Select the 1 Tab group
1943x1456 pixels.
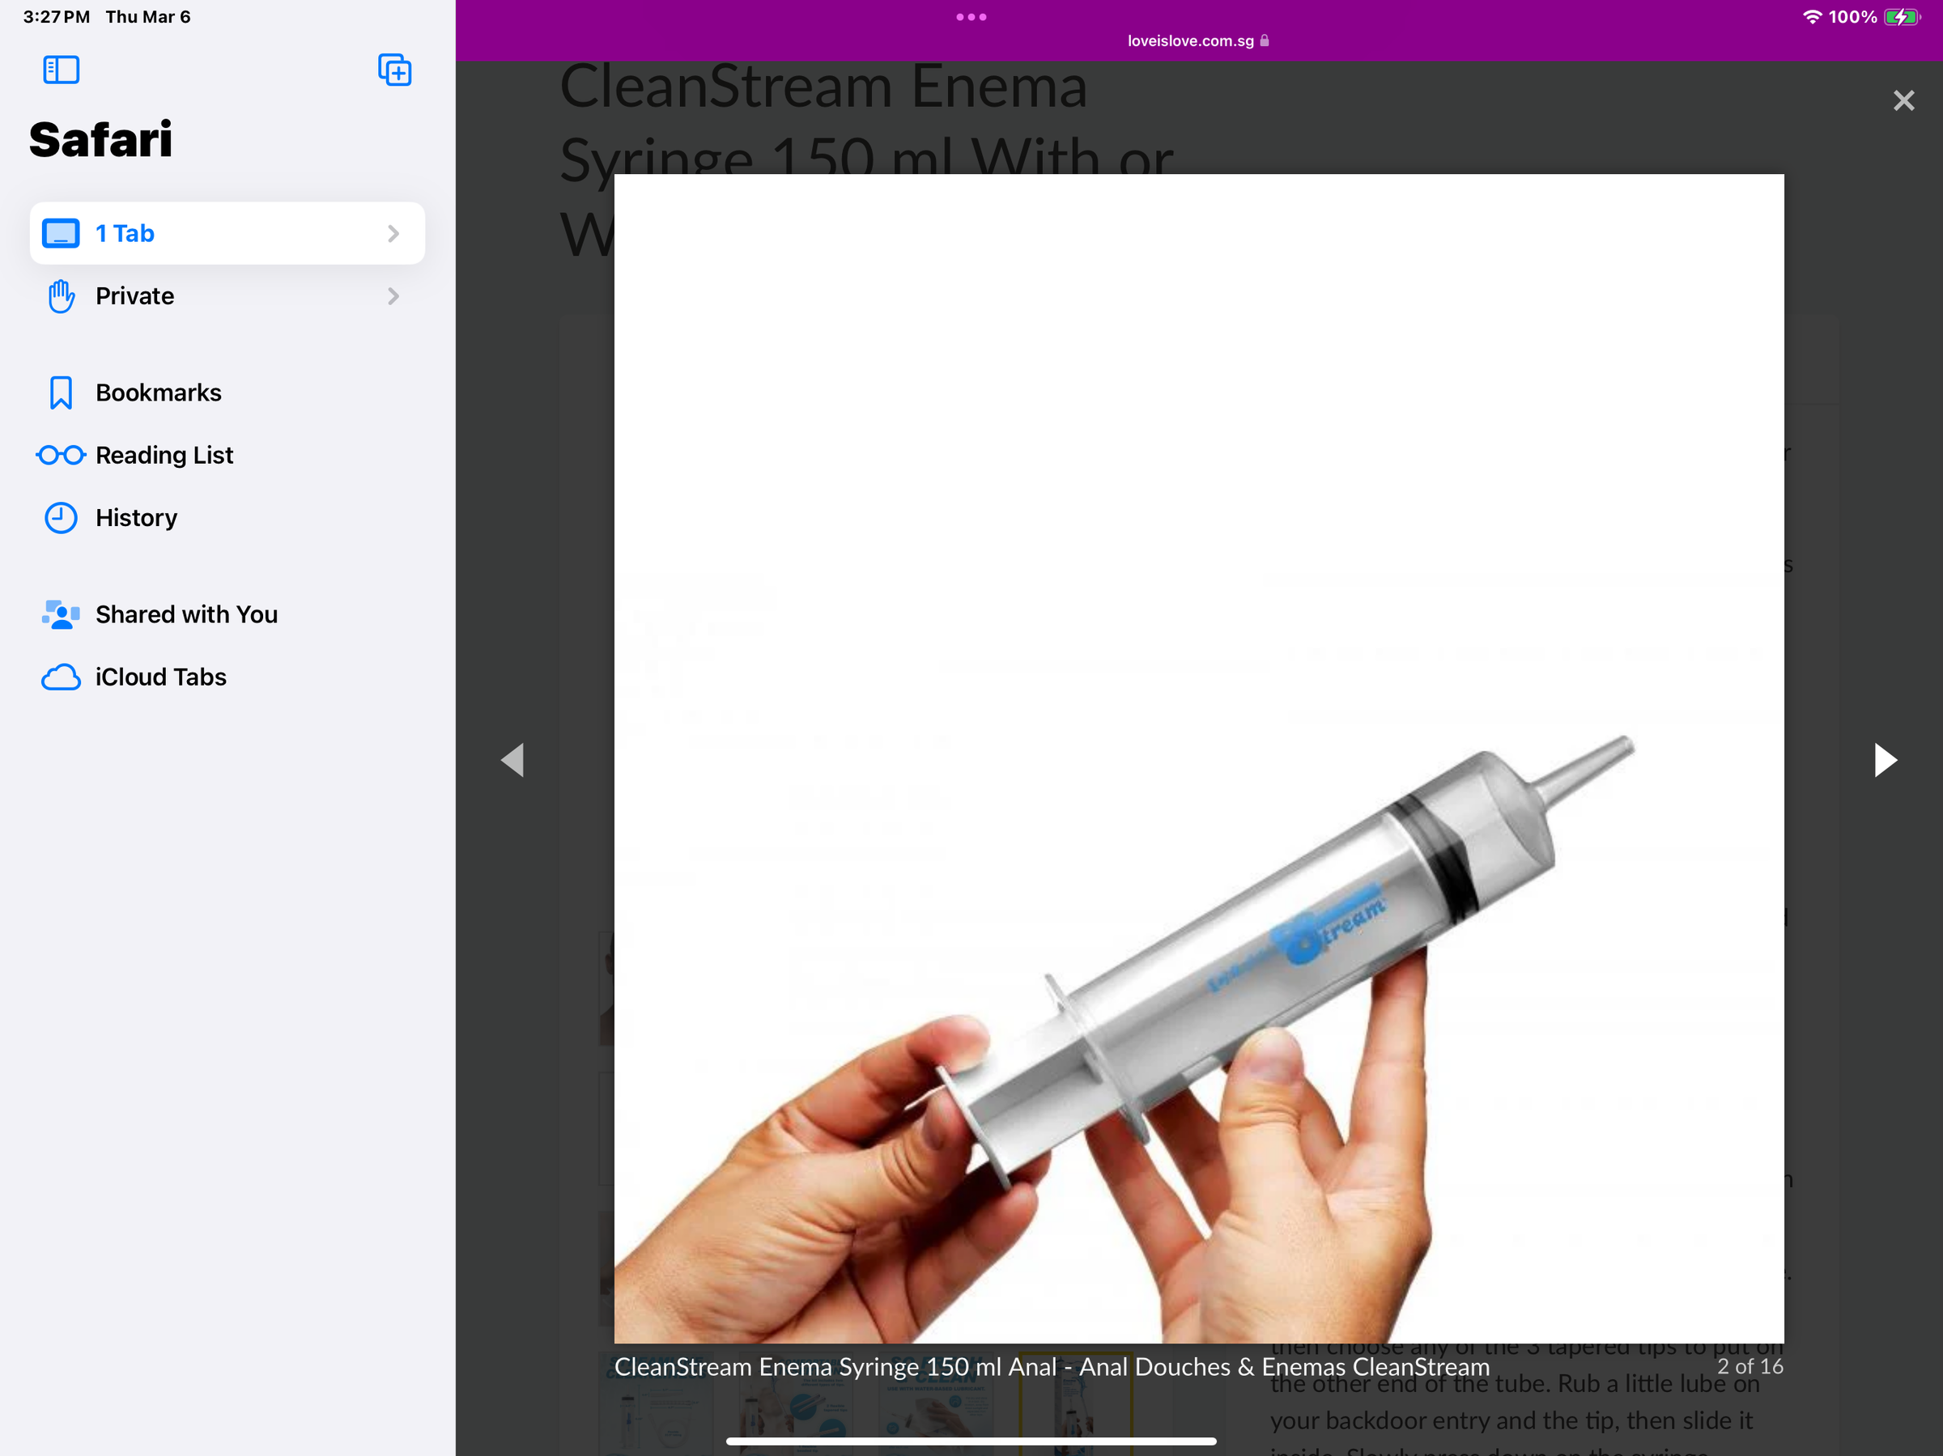(x=125, y=234)
